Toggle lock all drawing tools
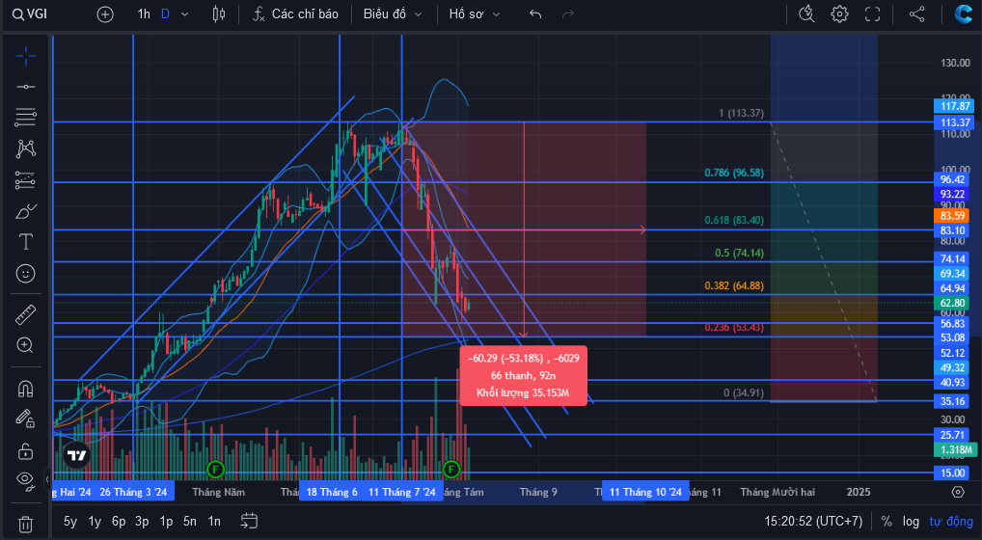The height and width of the screenshot is (540, 982). (x=26, y=450)
